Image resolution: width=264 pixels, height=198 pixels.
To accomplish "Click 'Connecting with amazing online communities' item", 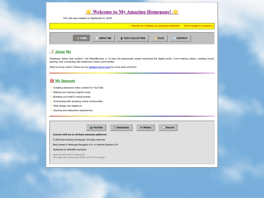I will pyautogui.click(x=78, y=101).
